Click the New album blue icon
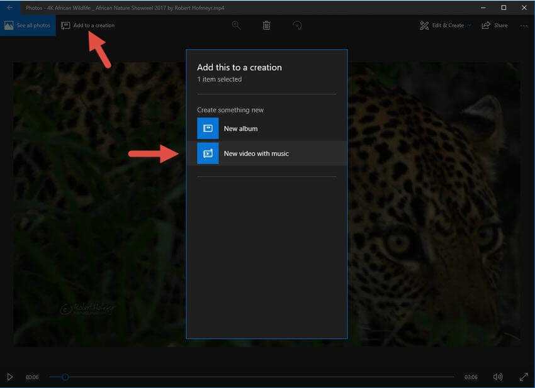The image size is (535, 388). point(208,128)
